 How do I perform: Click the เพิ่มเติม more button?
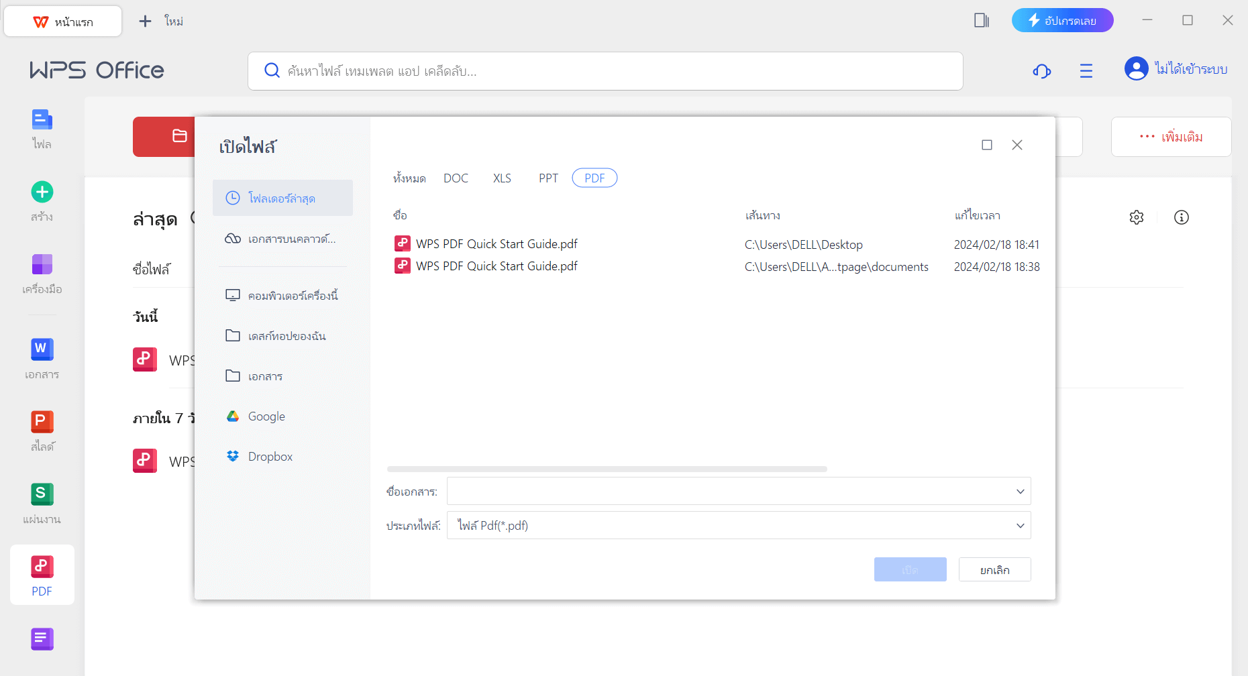[x=1172, y=137]
